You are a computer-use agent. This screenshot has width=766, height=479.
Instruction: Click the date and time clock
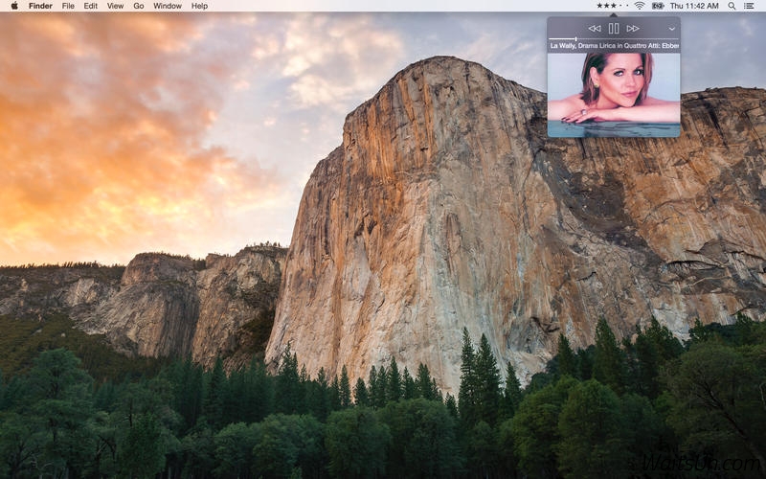click(x=695, y=6)
